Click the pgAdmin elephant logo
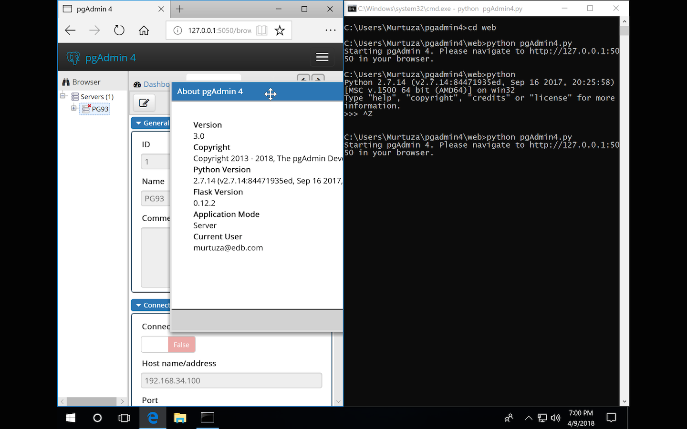Image resolution: width=687 pixels, height=429 pixels. point(73,58)
